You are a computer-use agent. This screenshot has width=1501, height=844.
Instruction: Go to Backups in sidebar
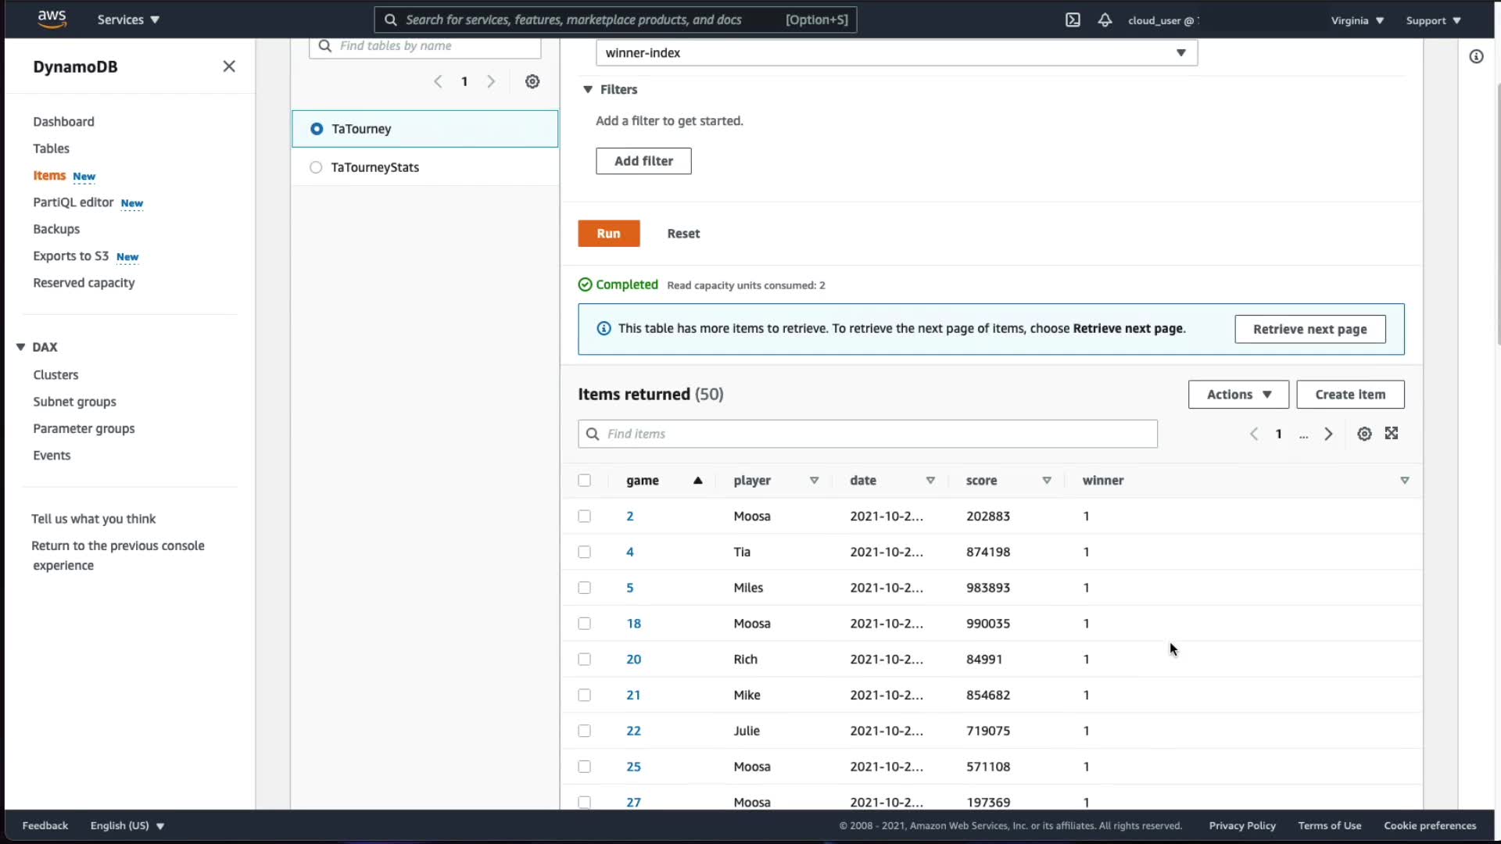point(56,229)
